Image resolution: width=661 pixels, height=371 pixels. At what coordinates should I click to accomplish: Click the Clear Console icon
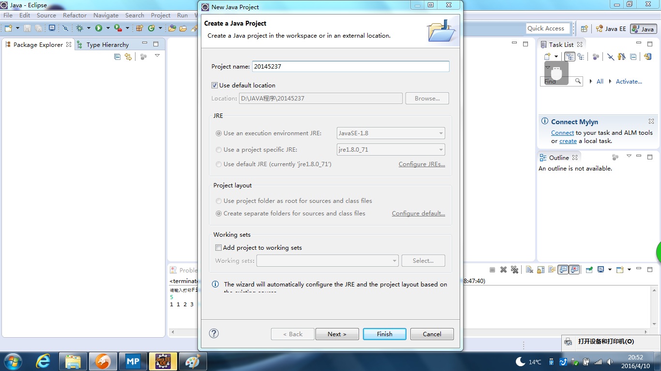coord(529,270)
